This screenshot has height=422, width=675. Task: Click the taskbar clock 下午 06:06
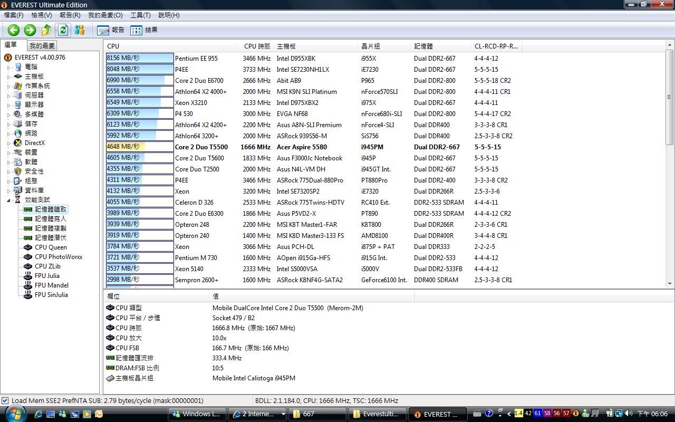652,414
